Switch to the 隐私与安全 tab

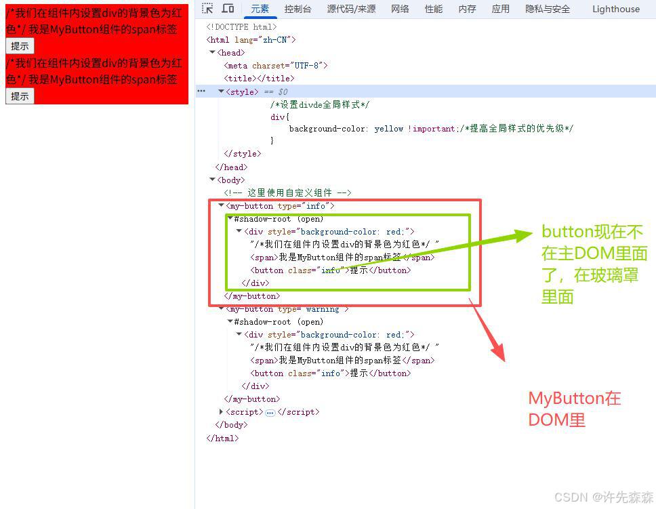(548, 9)
